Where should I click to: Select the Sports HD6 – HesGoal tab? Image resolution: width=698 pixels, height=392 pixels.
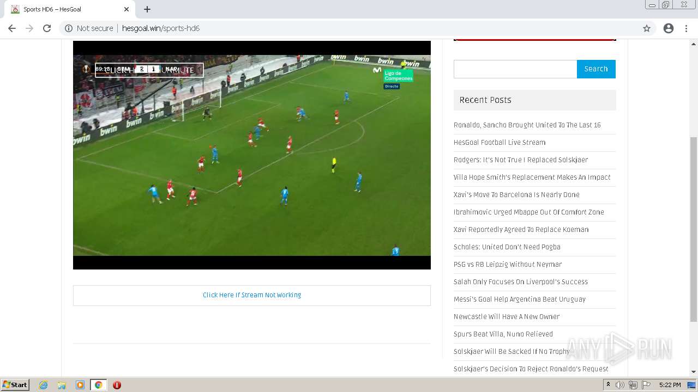(70, 9)
